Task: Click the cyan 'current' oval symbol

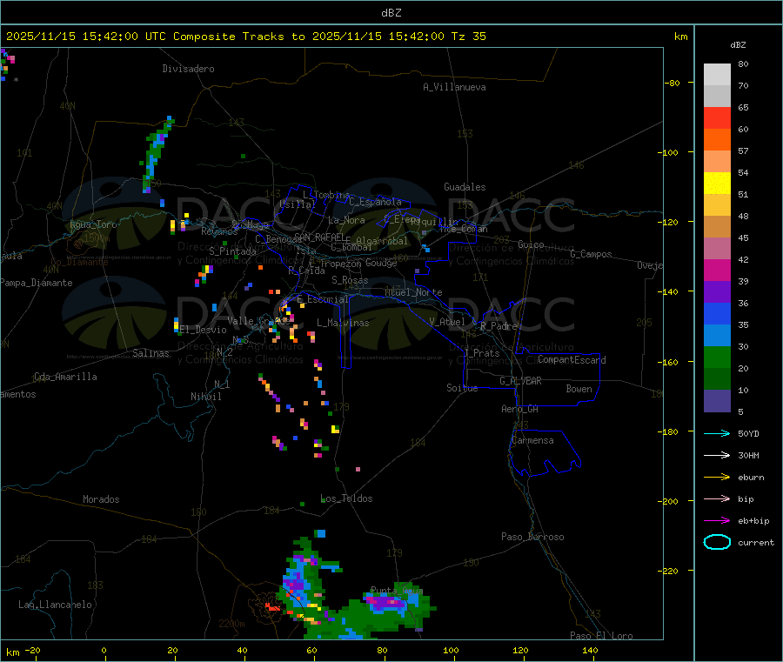Action: pyautogui.click(x=717, y=542)
